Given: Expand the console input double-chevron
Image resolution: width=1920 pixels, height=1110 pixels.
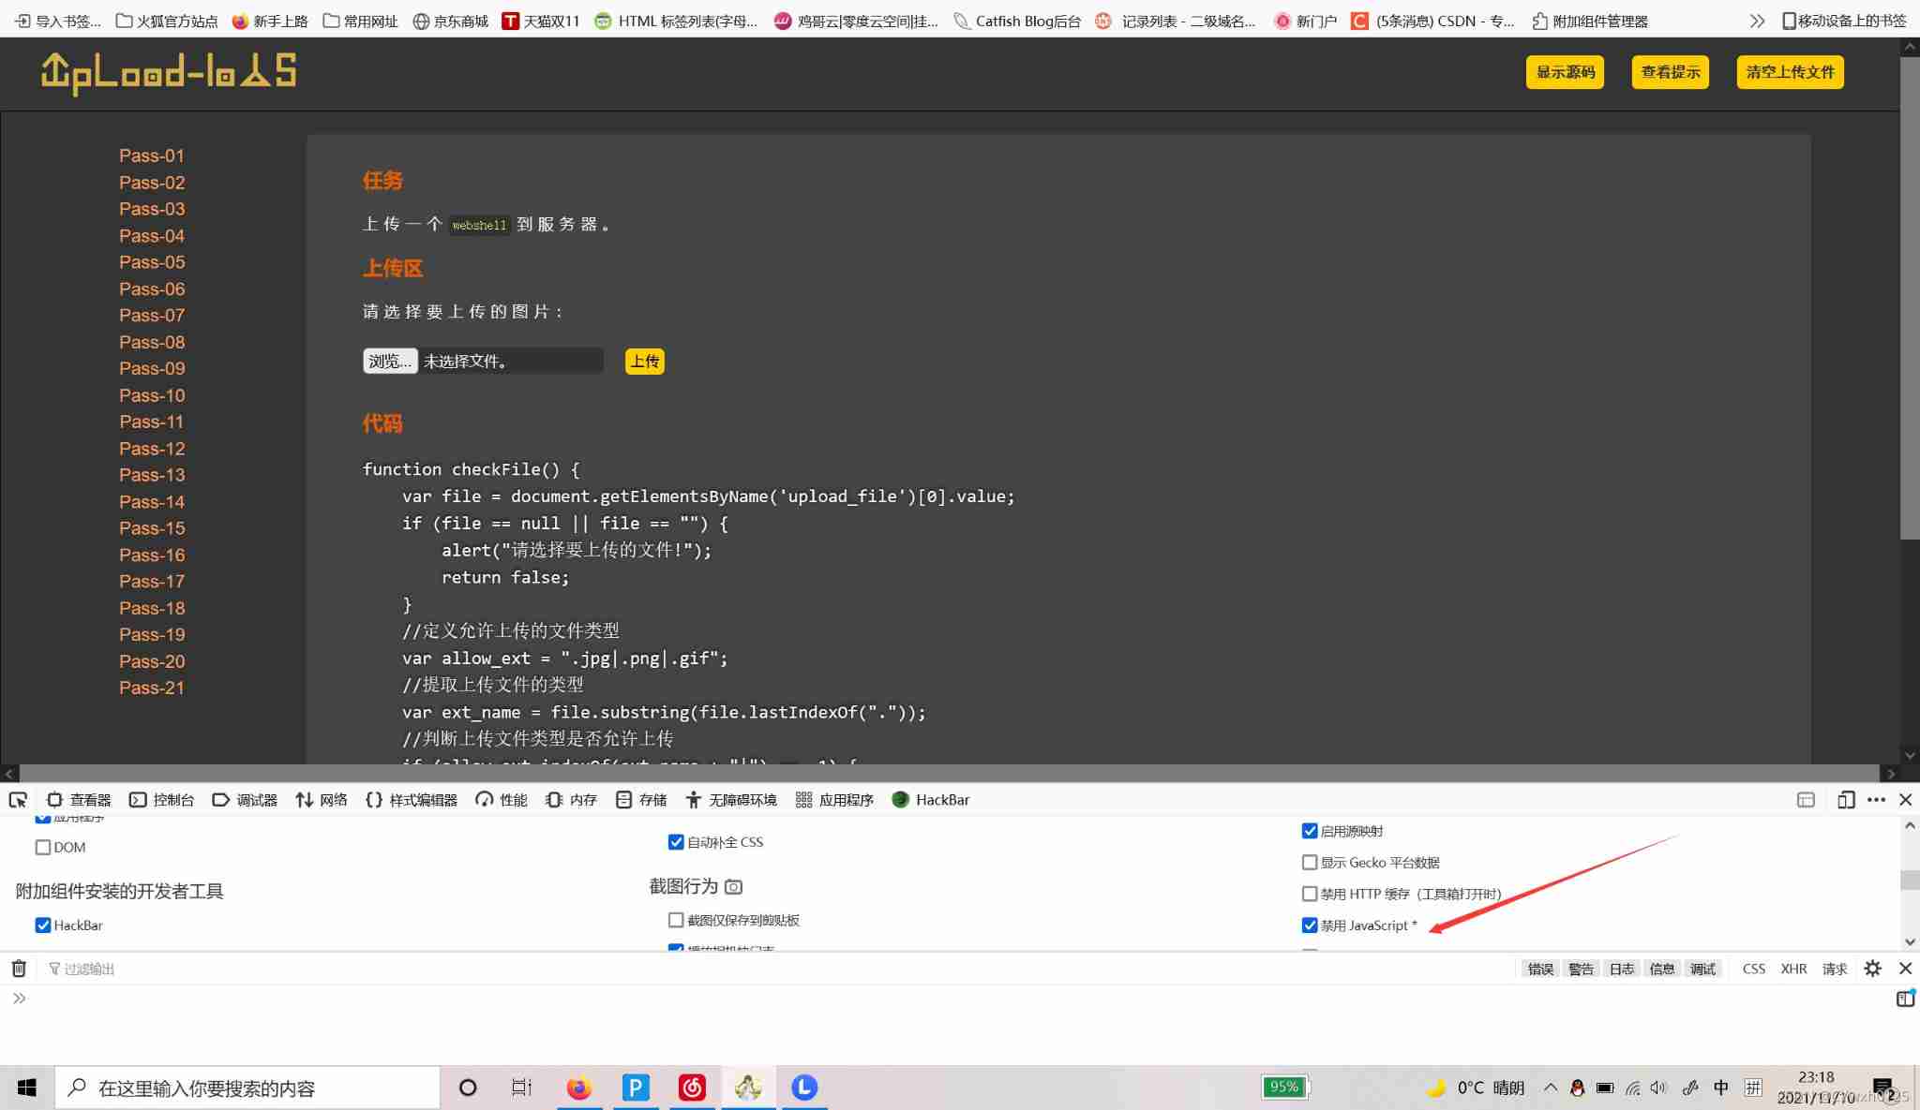Looking at the screenshot, I should point(19,999).
